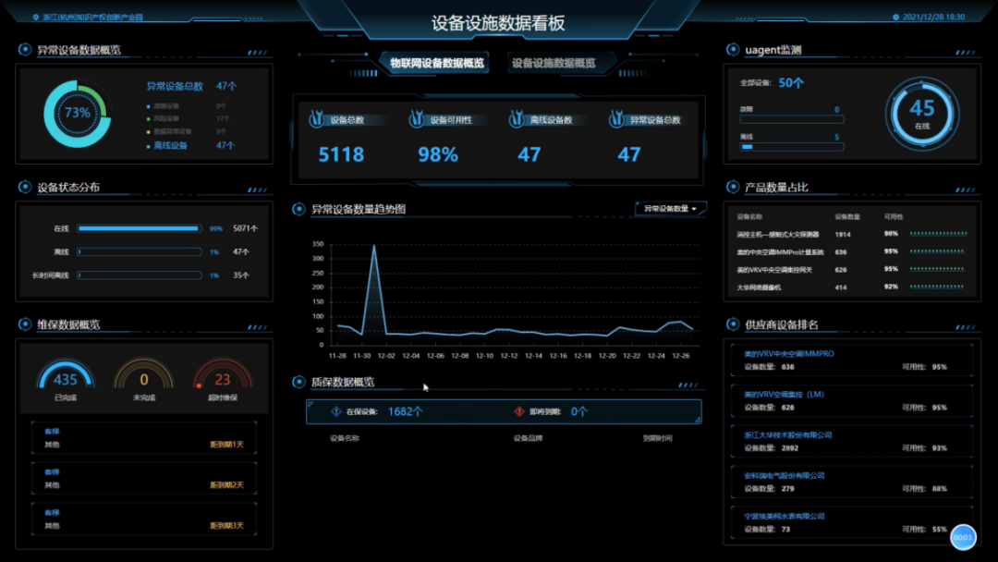
Task: Click the 在线 status progress bar
Action: 140,228
